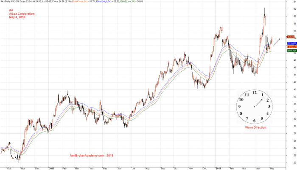Click the 20 price axis label
This screenshot has width=297, height=170.
[x=295, y=163]
